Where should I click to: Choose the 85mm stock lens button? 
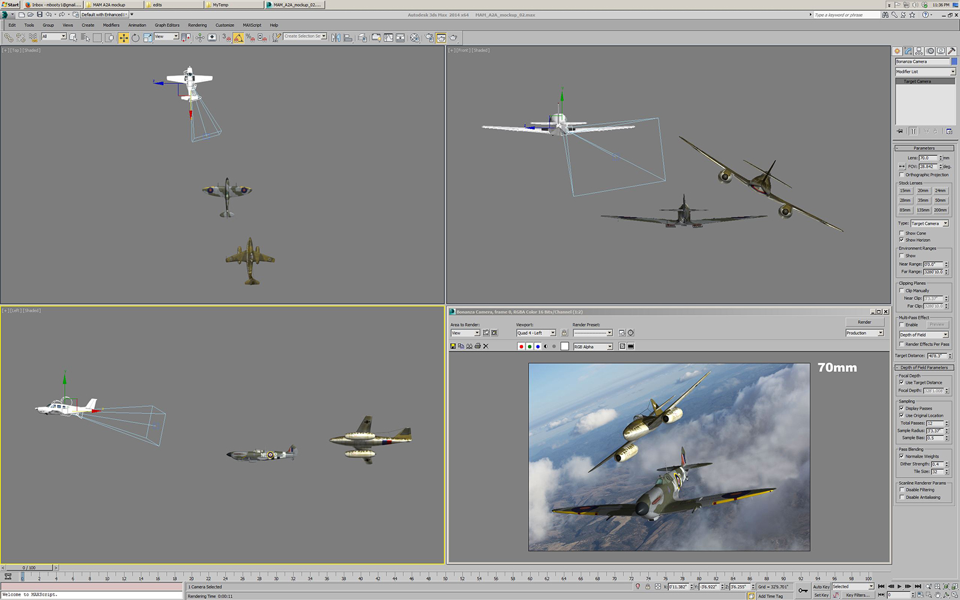click(x=905, y=210)
